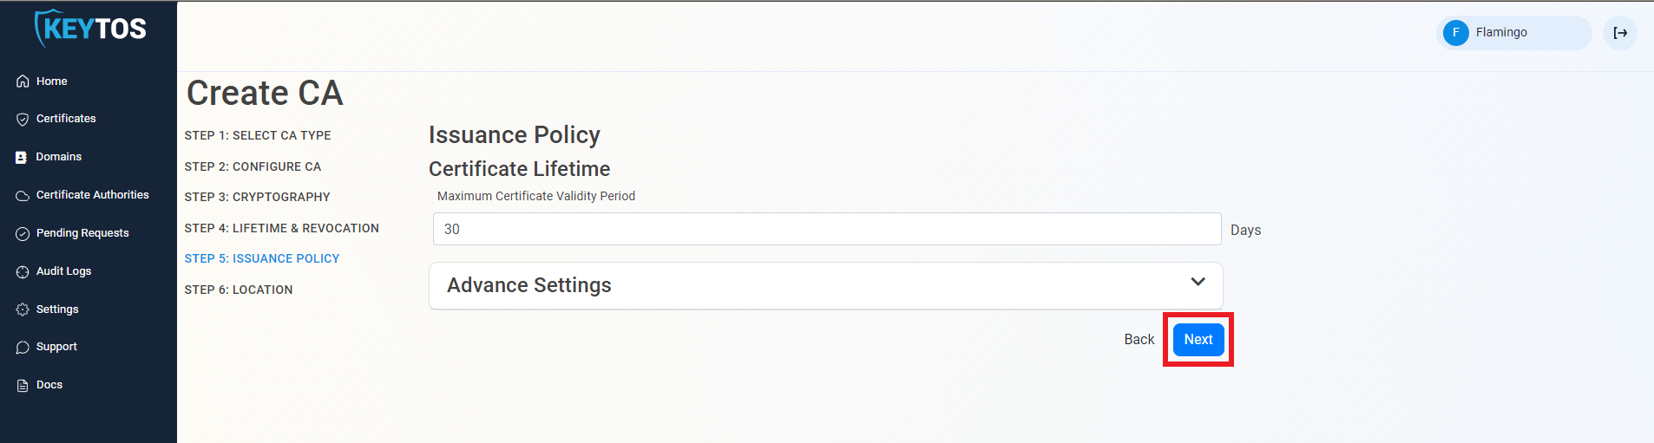
Task: Click the Audit Logs icon
Action: click(23, 272)
